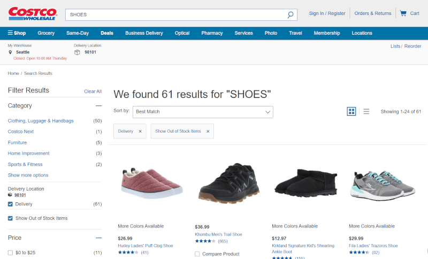Open the Sort by Best Match dropdown
The image size is (428, 259).
203,112
